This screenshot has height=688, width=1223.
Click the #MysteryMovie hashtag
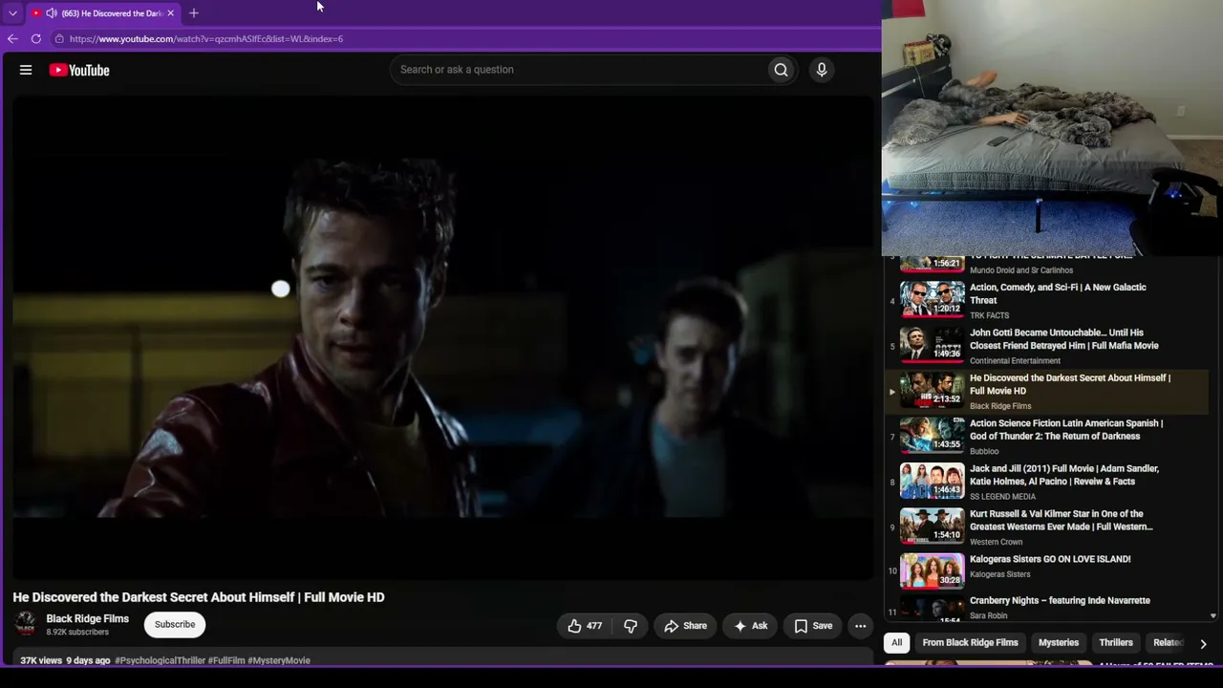[279, 660]
